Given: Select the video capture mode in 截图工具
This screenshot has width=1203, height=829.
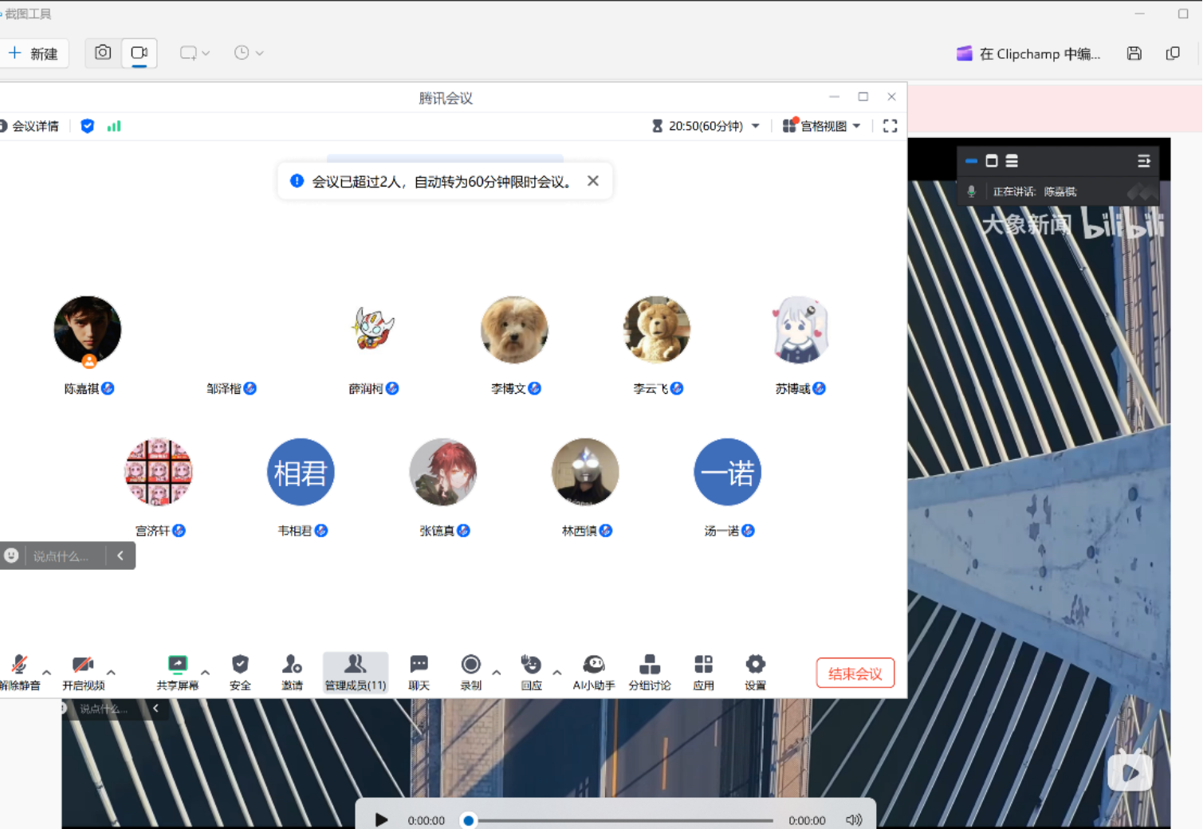Looking at the screenshot, I should point(139,53).
